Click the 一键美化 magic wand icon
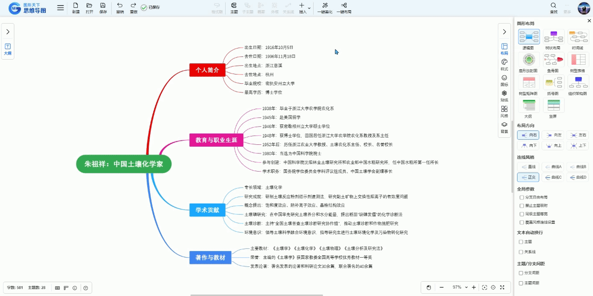The image size is (593, 296). 325,6
